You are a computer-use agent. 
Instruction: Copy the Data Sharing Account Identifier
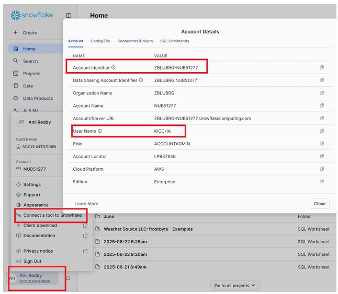tap(322, 80)
